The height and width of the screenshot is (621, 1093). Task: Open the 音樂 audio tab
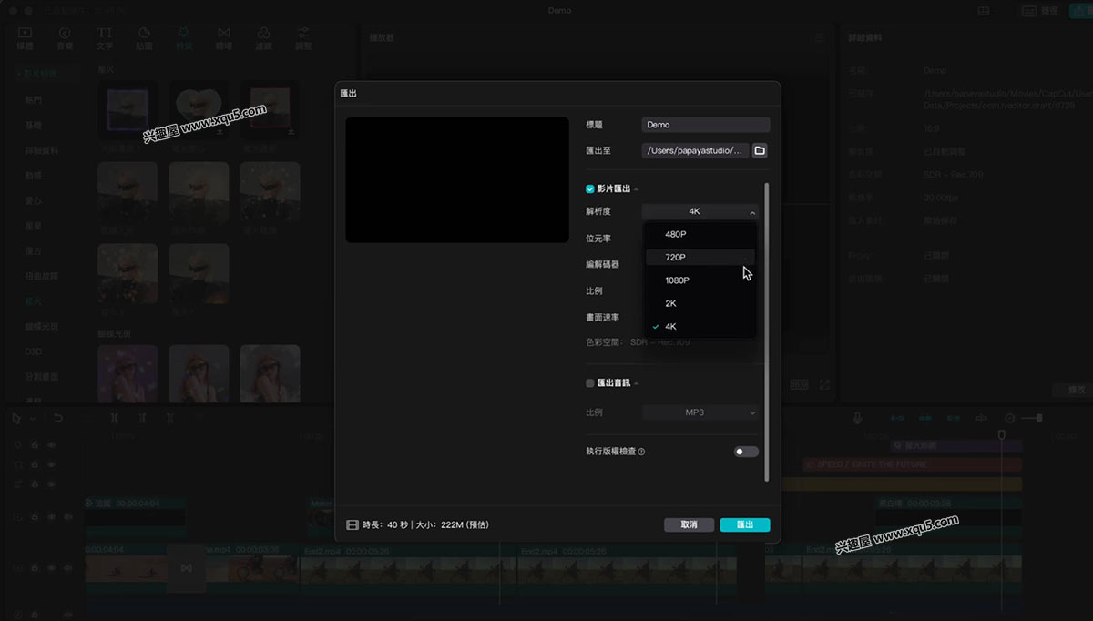click(x=65, y=38)
